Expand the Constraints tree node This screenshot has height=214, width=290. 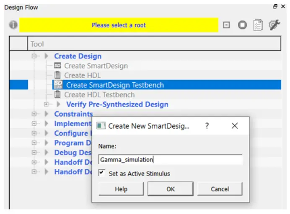[35, 114]
